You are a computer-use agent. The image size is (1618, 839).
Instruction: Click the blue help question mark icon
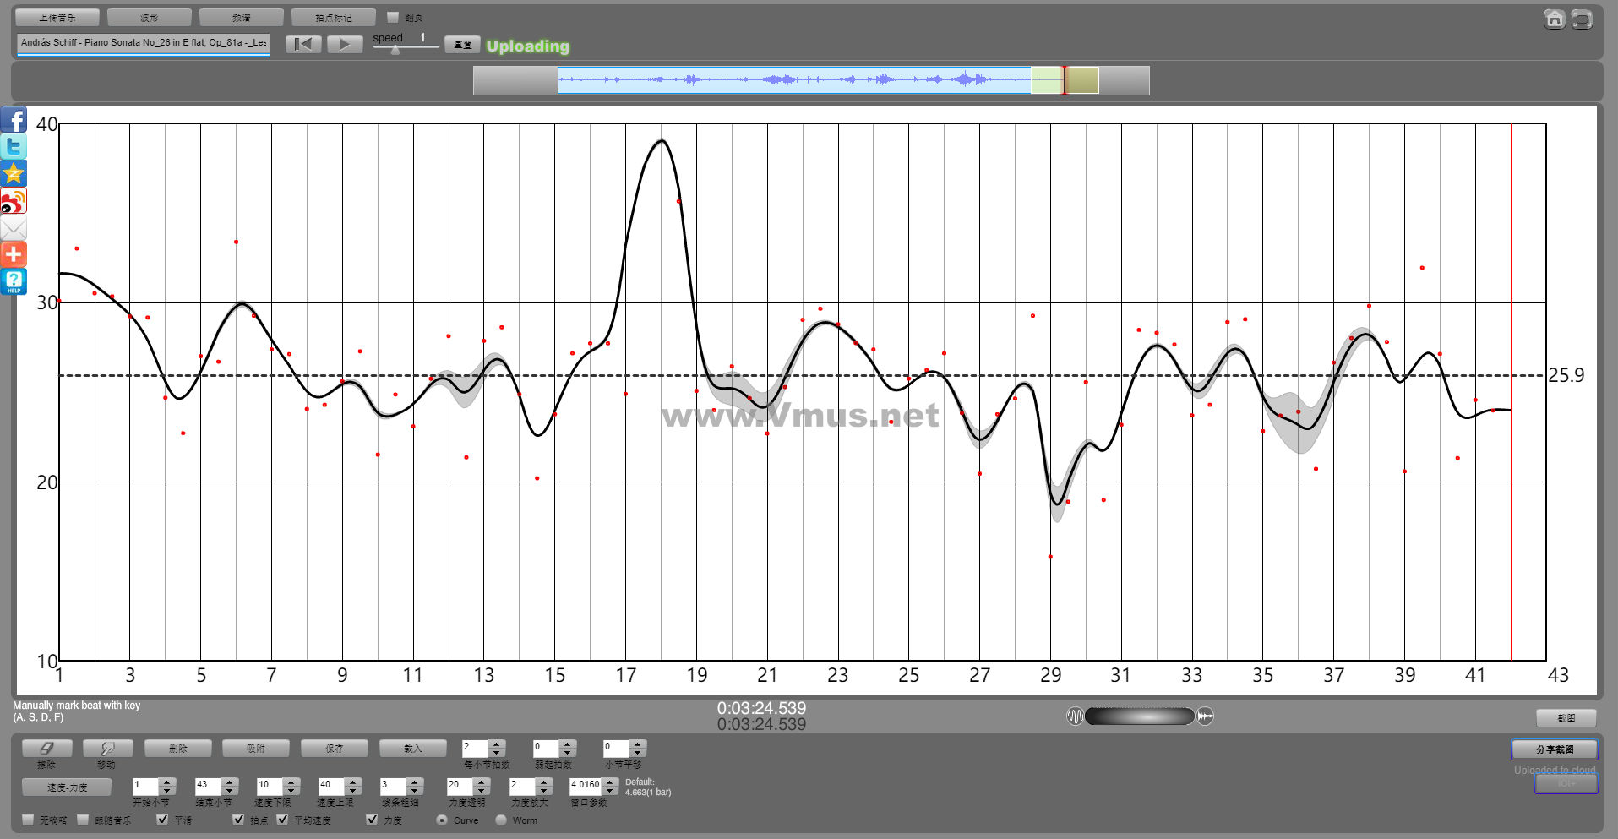(14, 281)
